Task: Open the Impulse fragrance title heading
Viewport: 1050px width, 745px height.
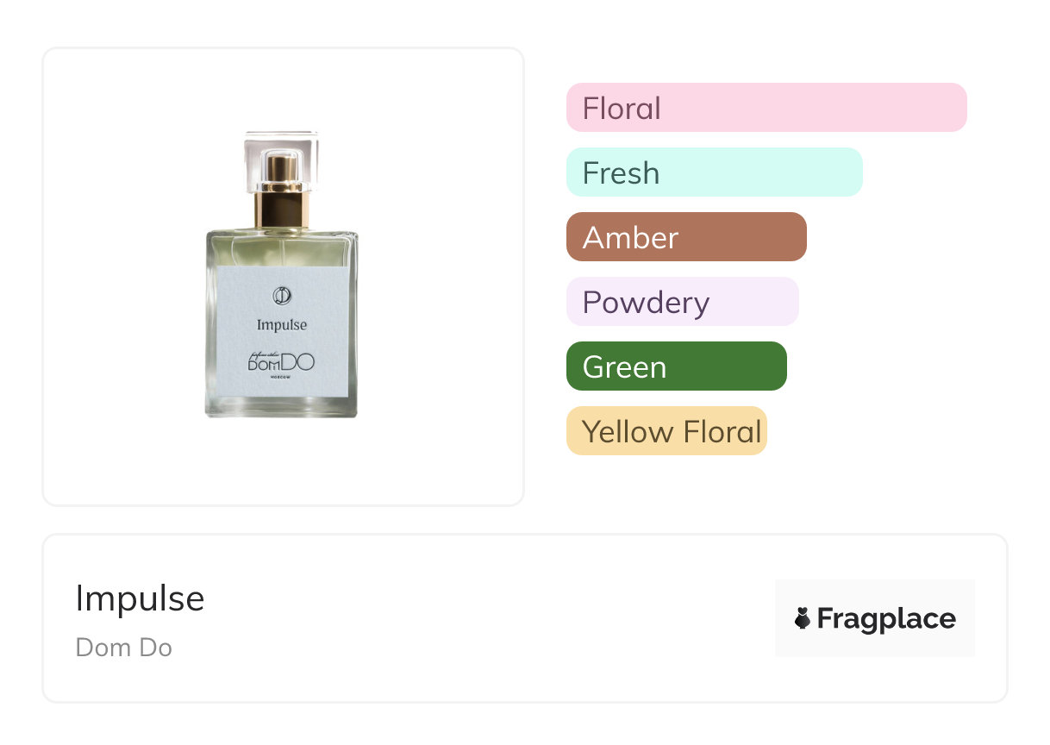Action: coord(140,598)
